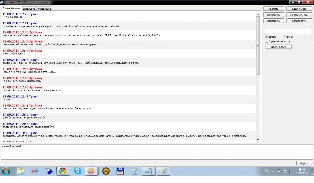The width and height of the screenshot is (314, 183).
Task: Open the Windows Start menu orb
Action: pyautogui.click(x=6, y=171)
